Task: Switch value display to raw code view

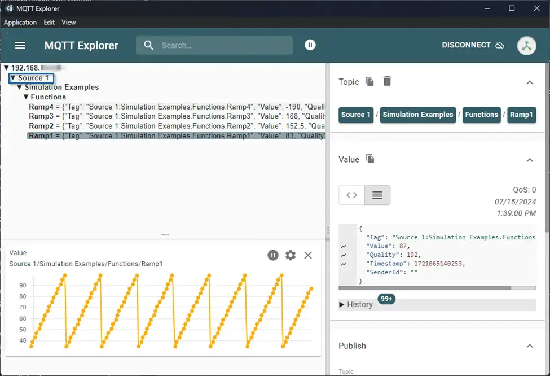Action: [x=351, y=195]
